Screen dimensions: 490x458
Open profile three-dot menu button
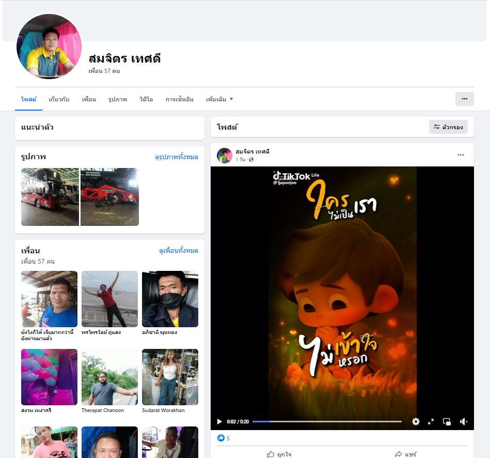464,99
